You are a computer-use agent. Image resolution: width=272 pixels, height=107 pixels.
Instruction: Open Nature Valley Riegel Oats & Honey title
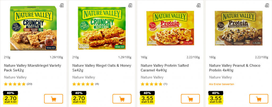pos(101,68)
